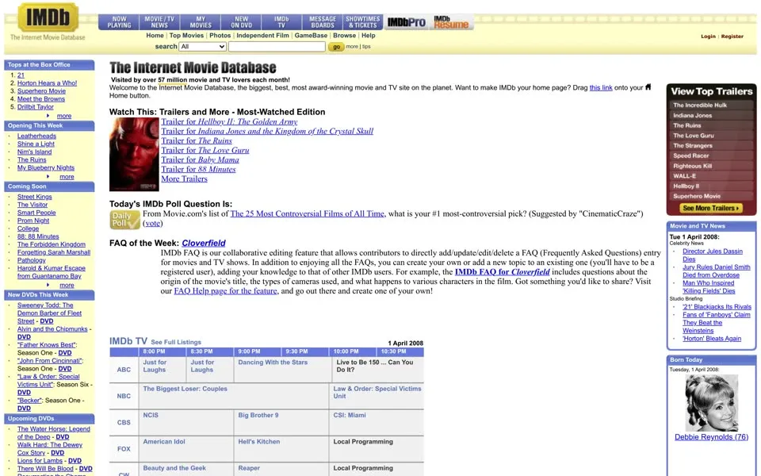The width and height of the screenshot is (761, 476).
Task: Open the Showtimes & Tickets tab
Action: click(362, 22)
